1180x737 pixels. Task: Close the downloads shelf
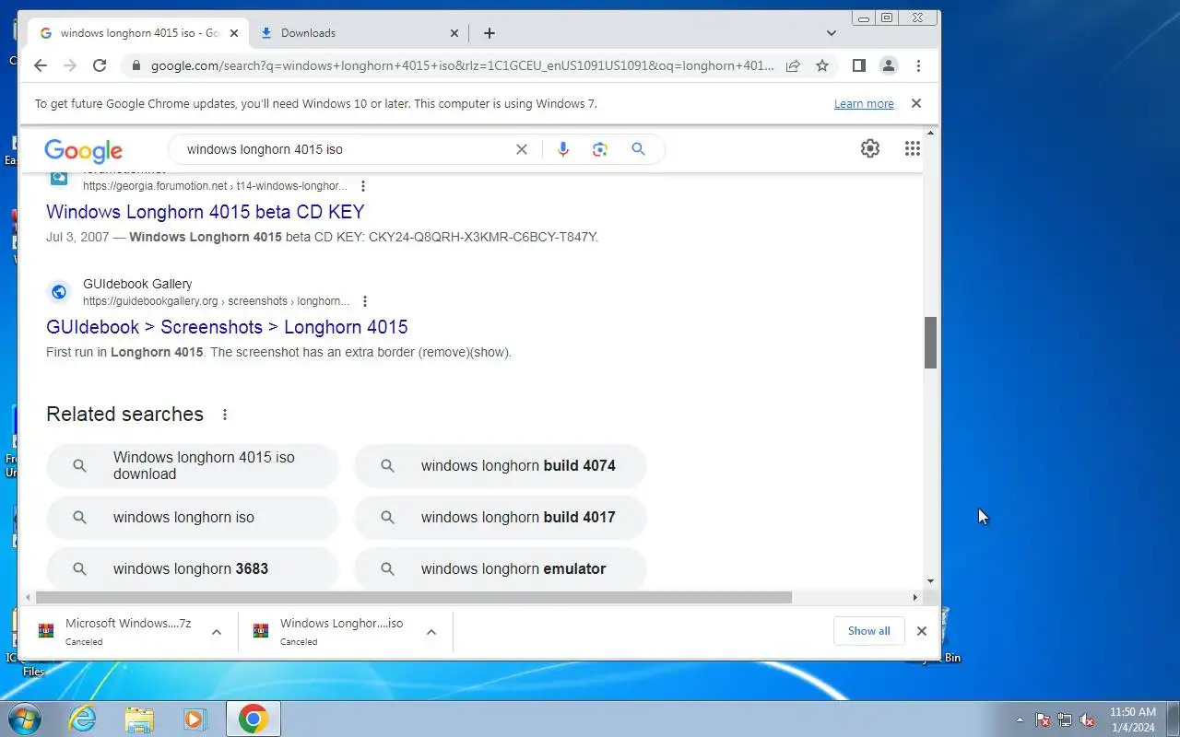click(921, 631)
